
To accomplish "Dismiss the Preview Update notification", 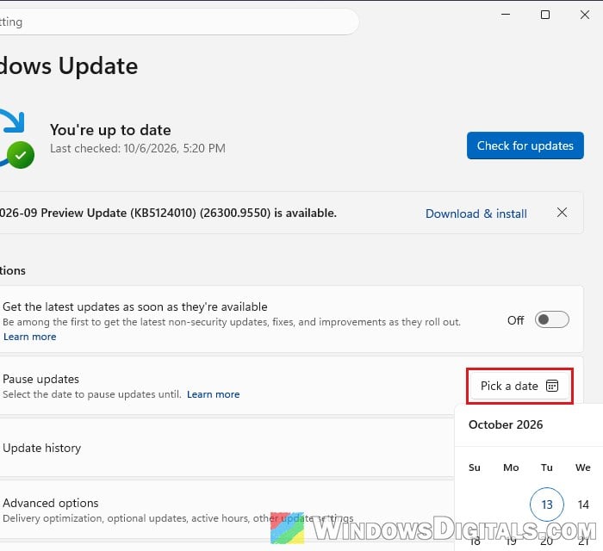I will click(562, 213).
